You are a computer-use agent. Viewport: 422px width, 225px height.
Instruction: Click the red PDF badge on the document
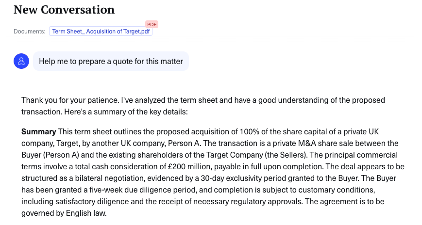[x=152, y=24]
